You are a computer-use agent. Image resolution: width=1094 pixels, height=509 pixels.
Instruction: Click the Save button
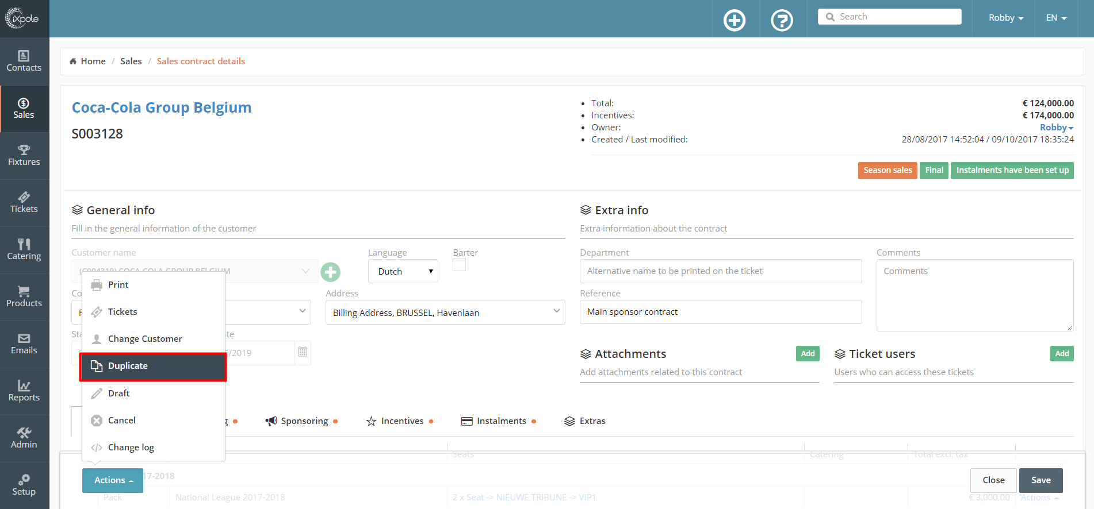click(1041, 480)
